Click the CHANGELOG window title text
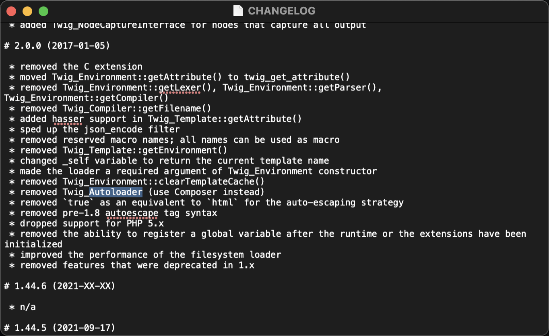Image resolution: width=549 pixels, height=336 pixels. coord(281,11)
